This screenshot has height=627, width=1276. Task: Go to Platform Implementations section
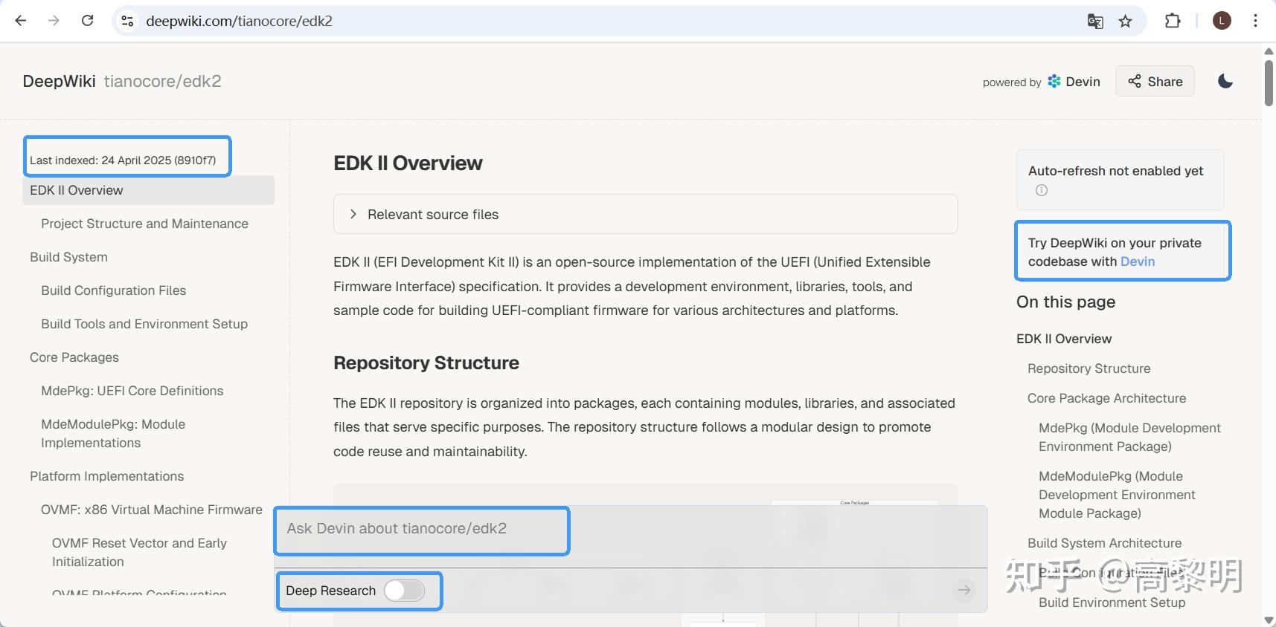click(106, 476)
